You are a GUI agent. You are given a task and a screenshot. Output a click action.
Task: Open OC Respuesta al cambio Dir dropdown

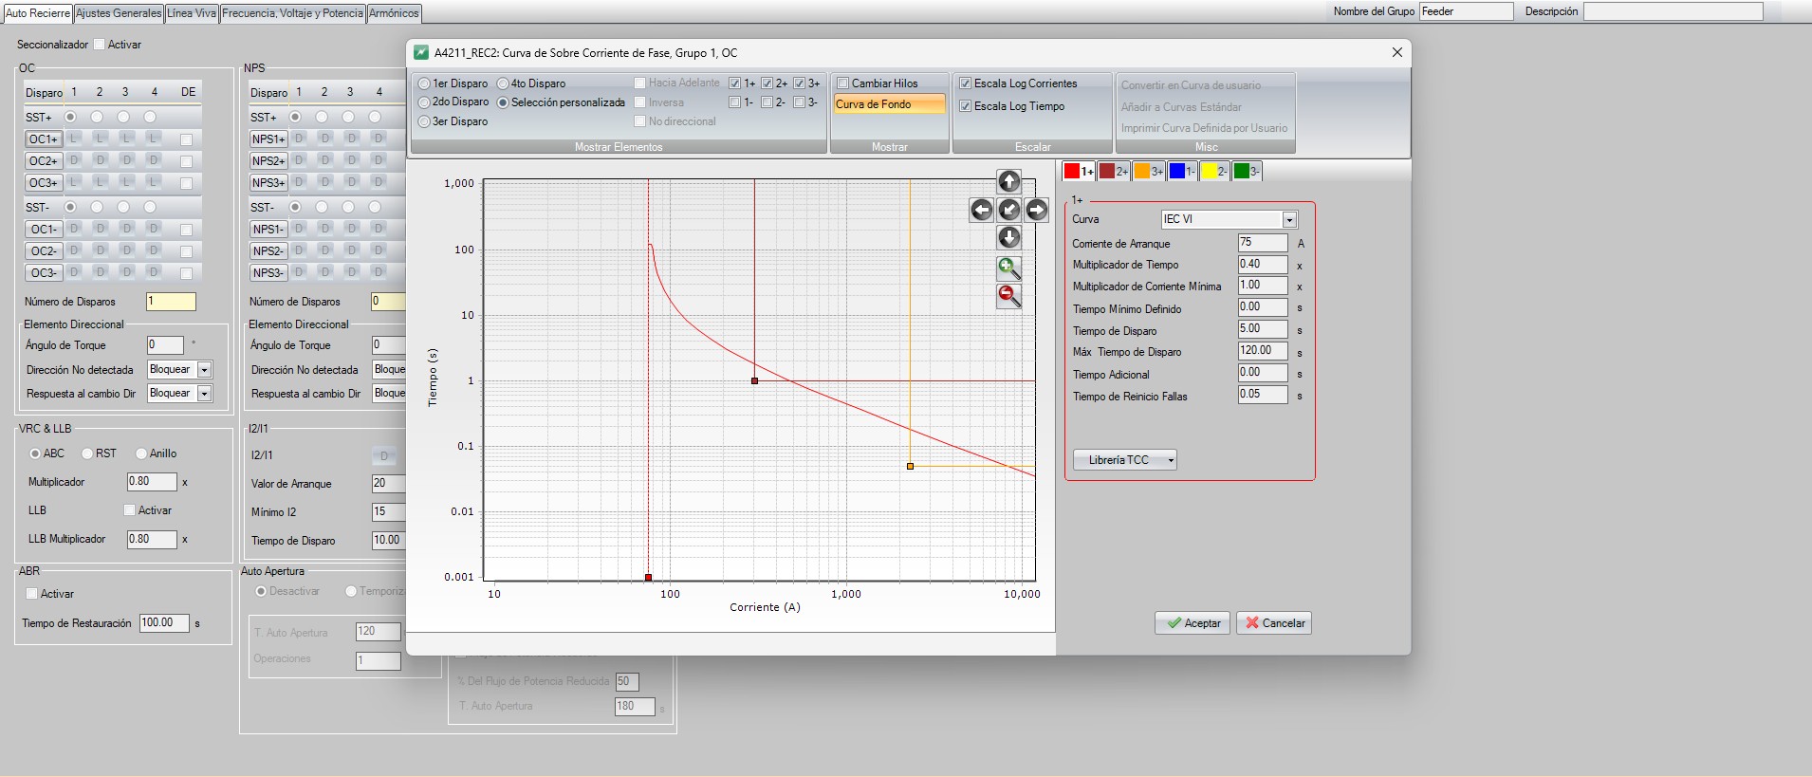pyautogui.click(x=204, y=394)
